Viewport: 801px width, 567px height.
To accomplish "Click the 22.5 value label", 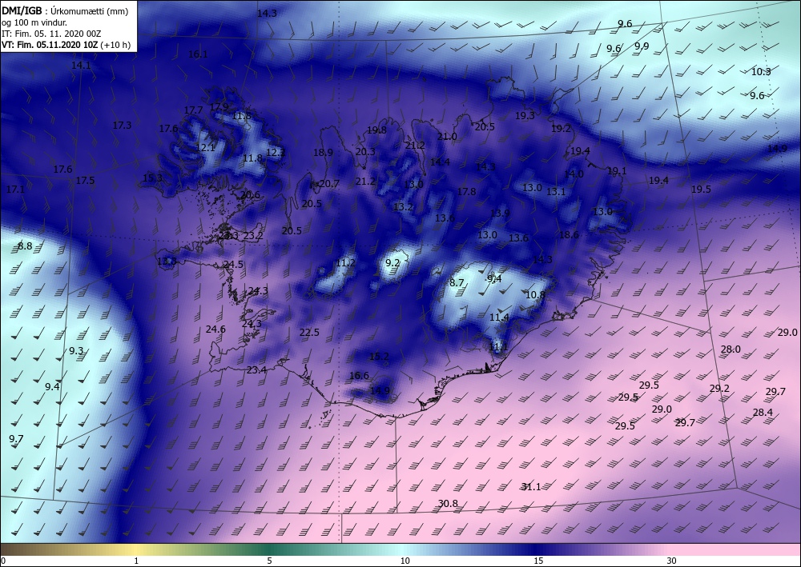I will point(309,332).
